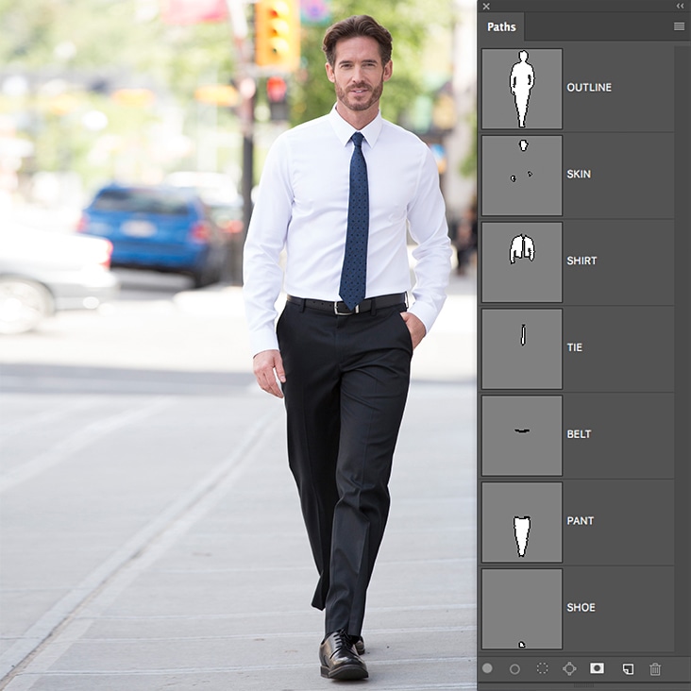Click the SHIRT path name
Image resolution: width=691 pixels, height=691 pixels.
(x=581, y=261)
